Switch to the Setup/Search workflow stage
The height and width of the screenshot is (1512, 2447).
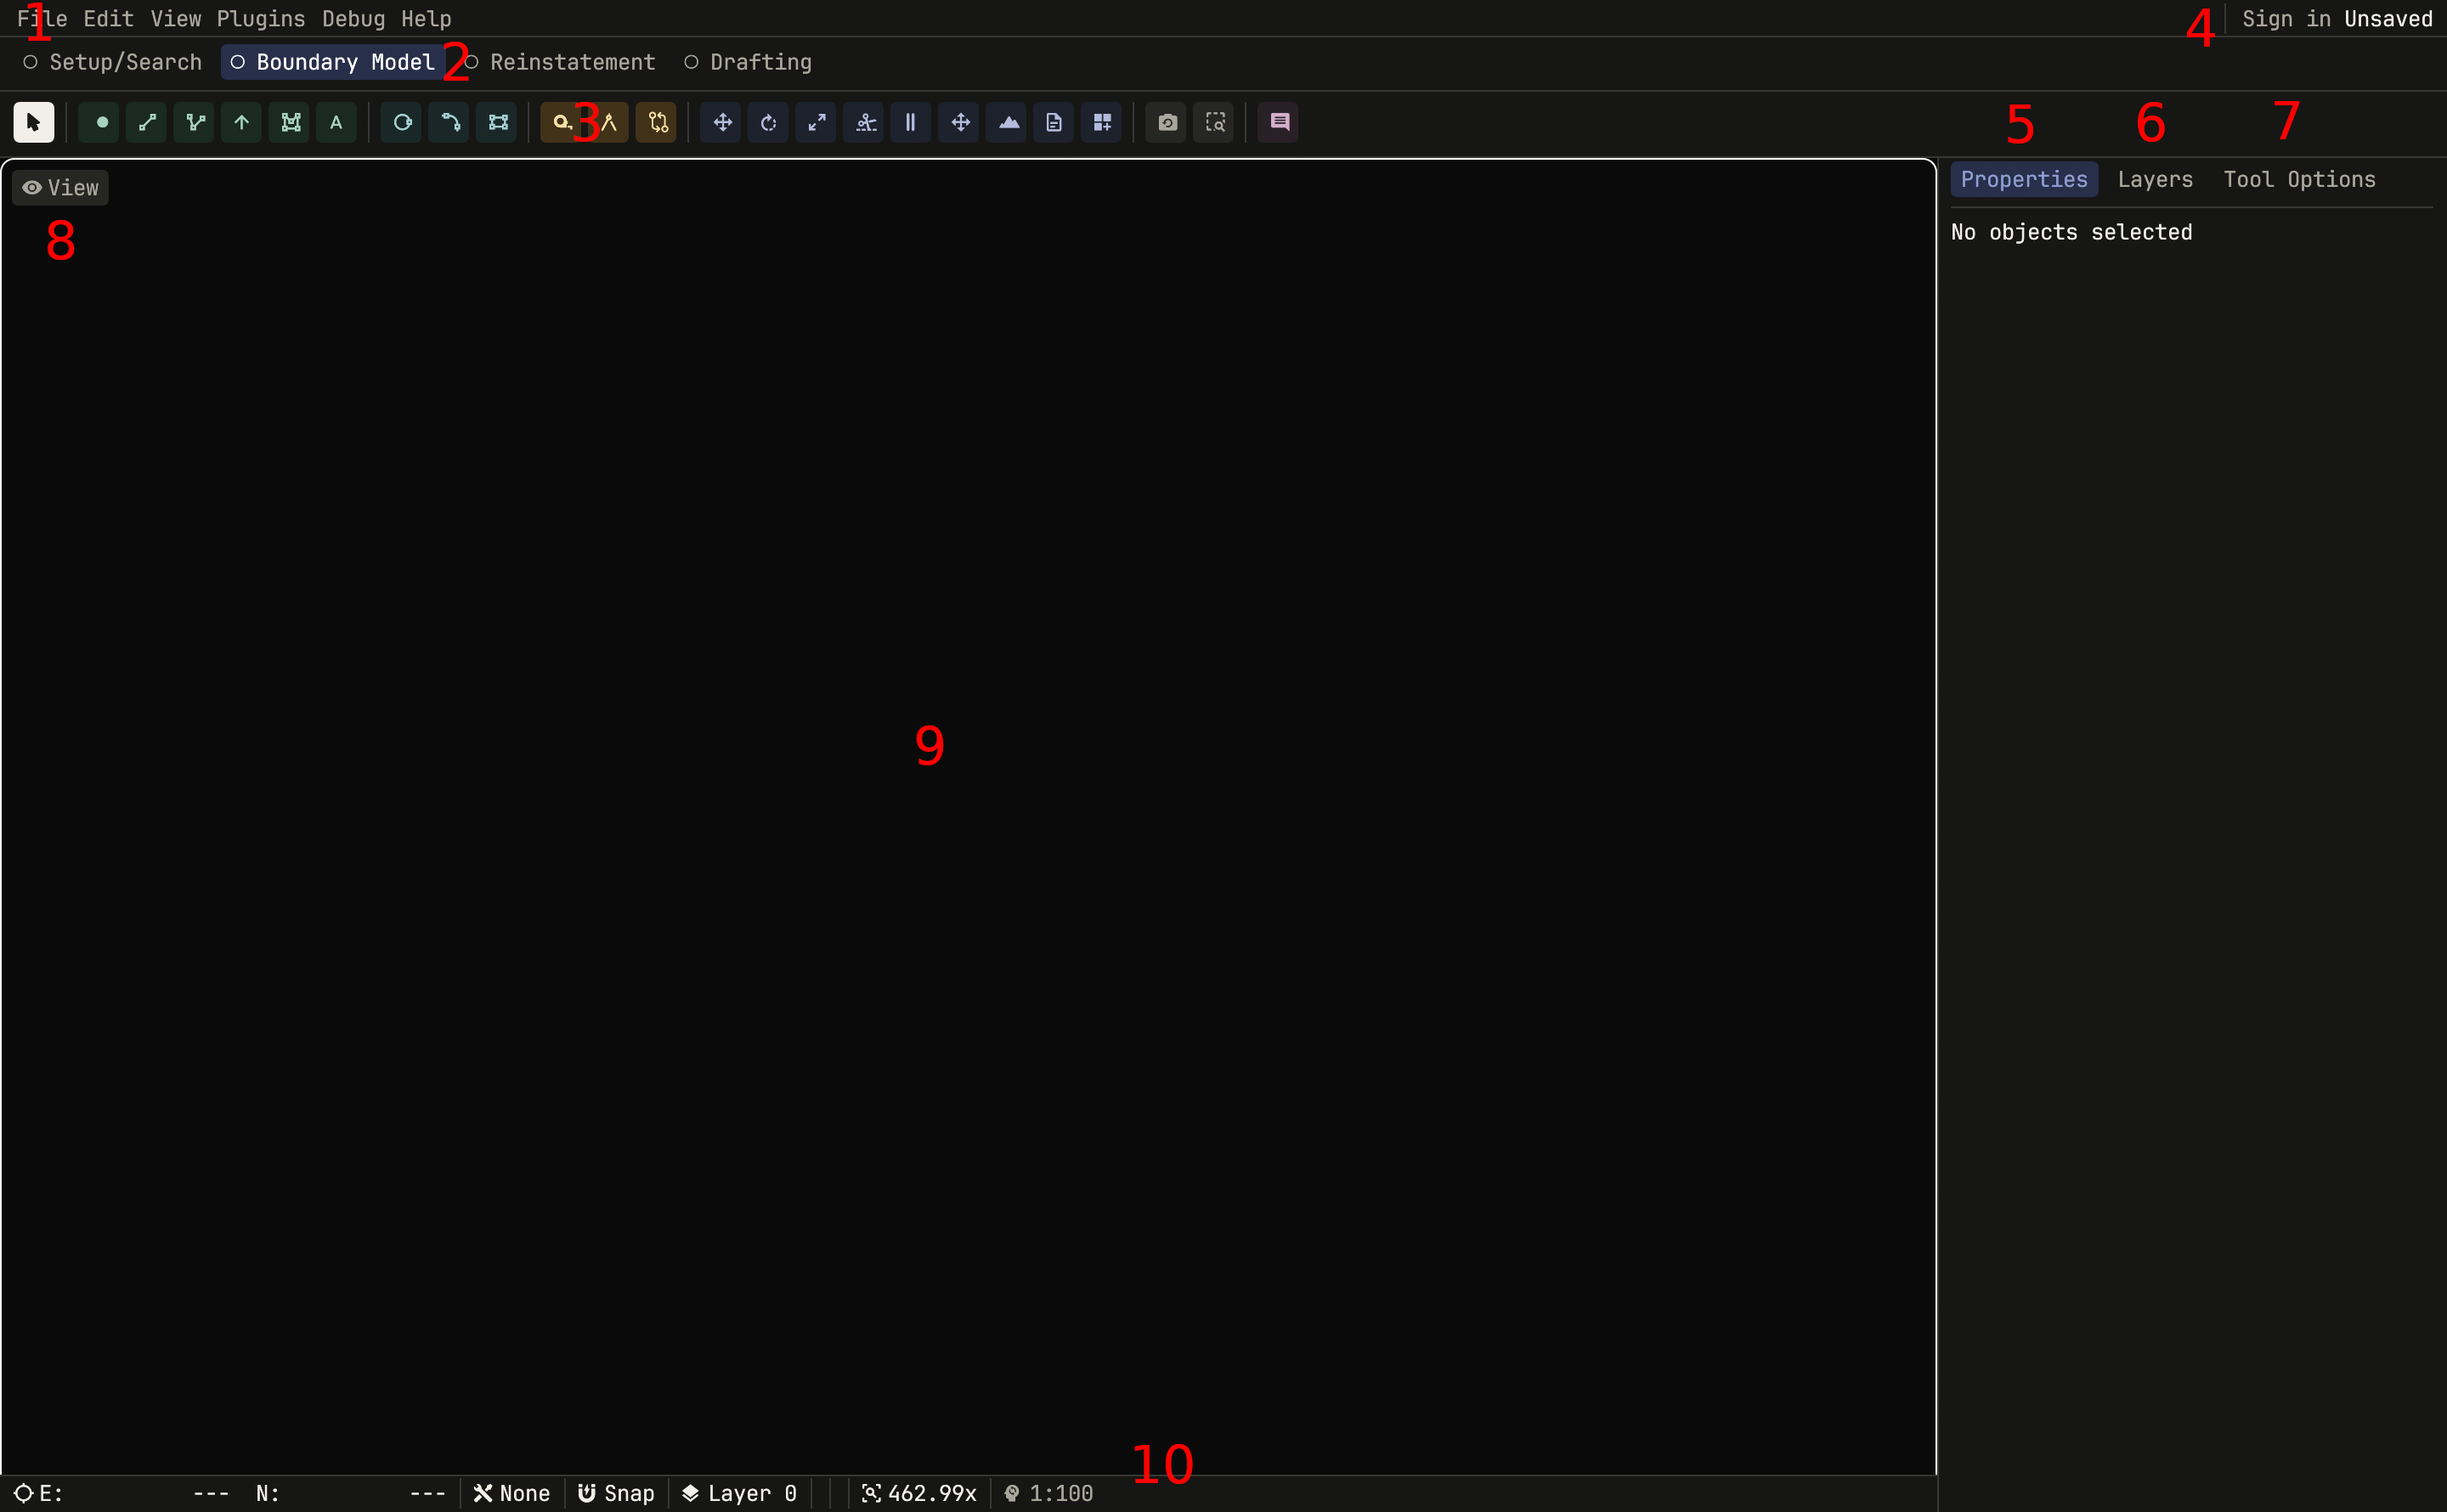point(113,62)
